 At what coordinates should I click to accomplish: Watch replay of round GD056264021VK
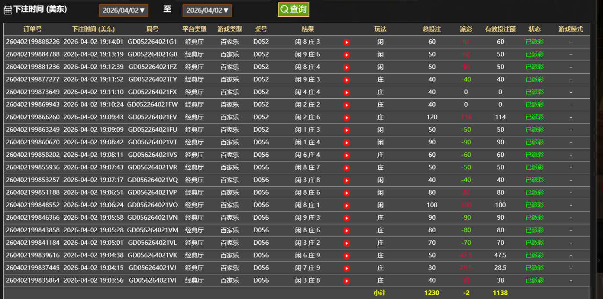click(346, 255)
